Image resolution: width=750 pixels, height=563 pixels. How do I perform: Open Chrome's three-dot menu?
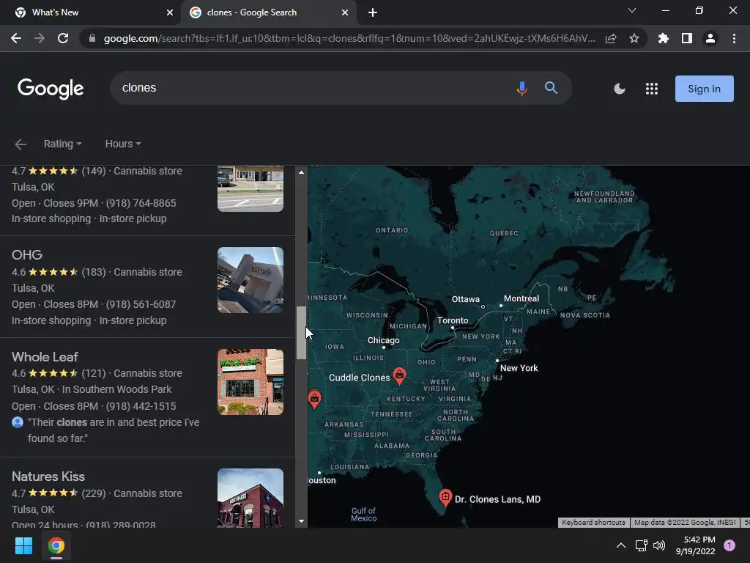pos(734,38)
